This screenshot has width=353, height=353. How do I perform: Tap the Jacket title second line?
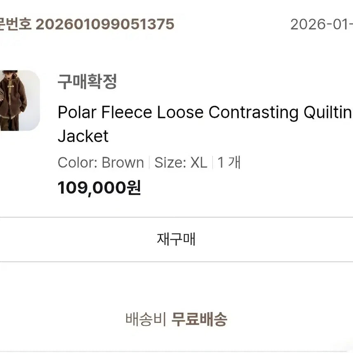click(x=82, y=136)
